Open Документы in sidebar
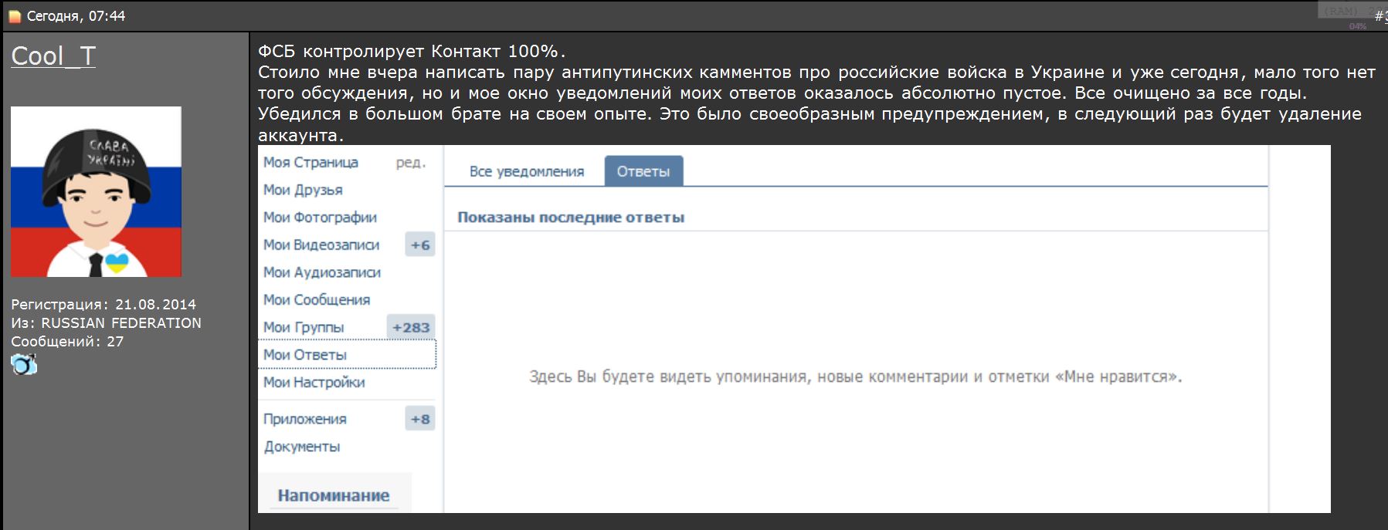This screenshot has height=530, width=1388. [302, 447]
